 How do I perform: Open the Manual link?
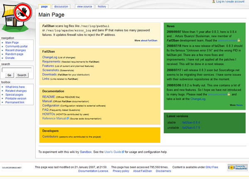(x=47, y=101)
